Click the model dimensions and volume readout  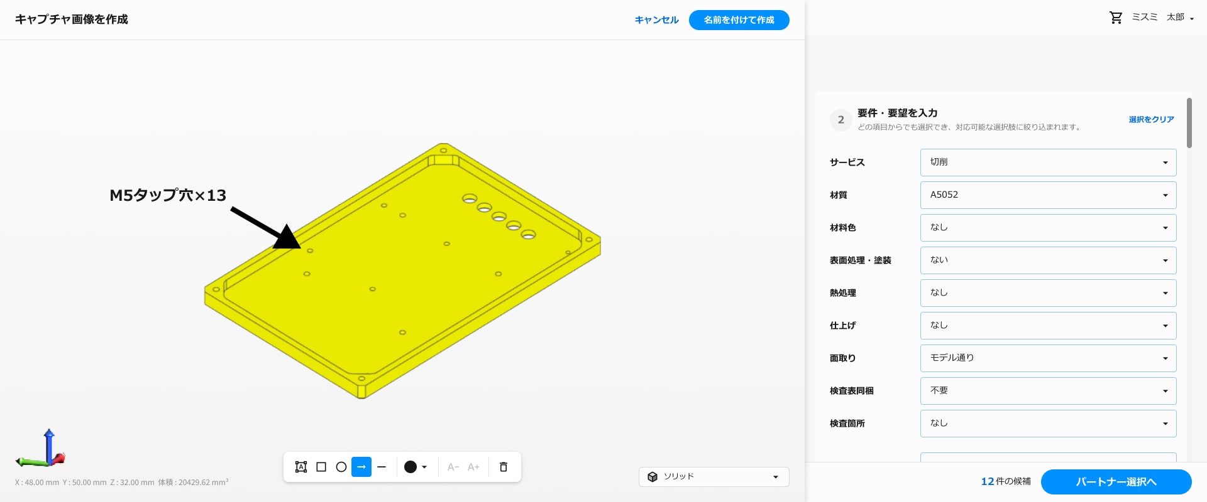coord(121,483)
